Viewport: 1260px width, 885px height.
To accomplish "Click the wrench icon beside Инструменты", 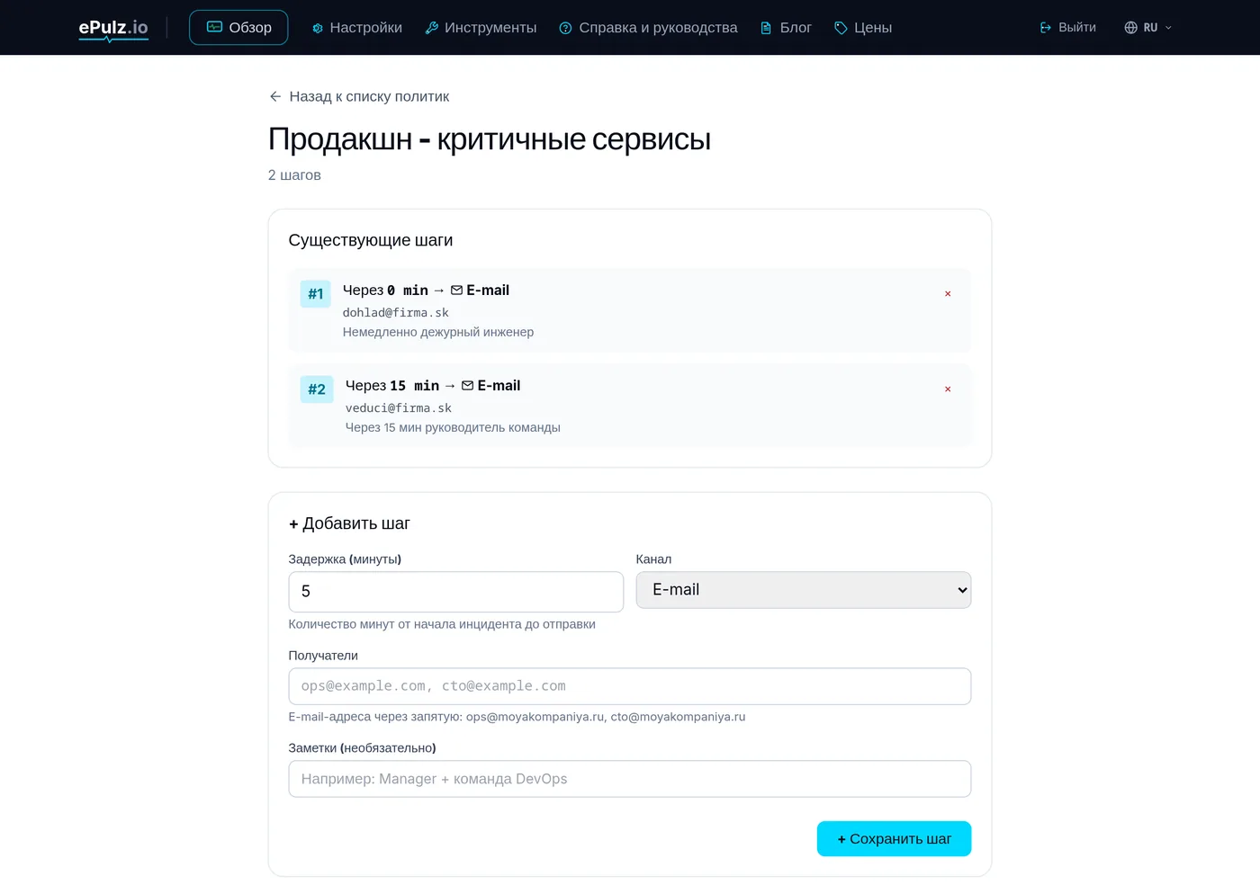I will [432, 28].
